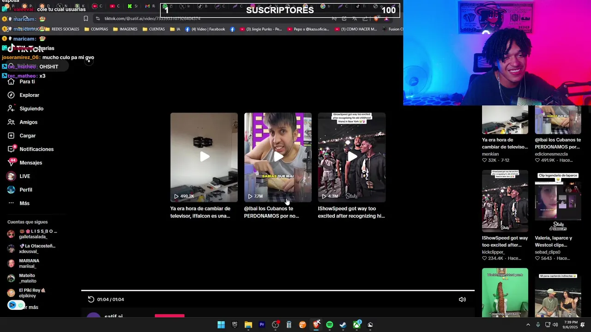Play the IShowSpeed video thumbnail in center
Viewport: 591px width, 332px height.
tap(352, 157)
